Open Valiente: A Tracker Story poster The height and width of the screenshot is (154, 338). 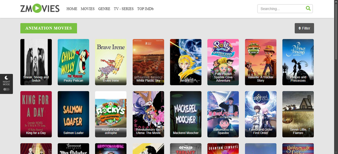(261, 62)
